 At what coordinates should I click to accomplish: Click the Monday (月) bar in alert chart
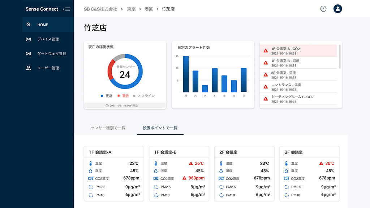click(x=186, y=74)
